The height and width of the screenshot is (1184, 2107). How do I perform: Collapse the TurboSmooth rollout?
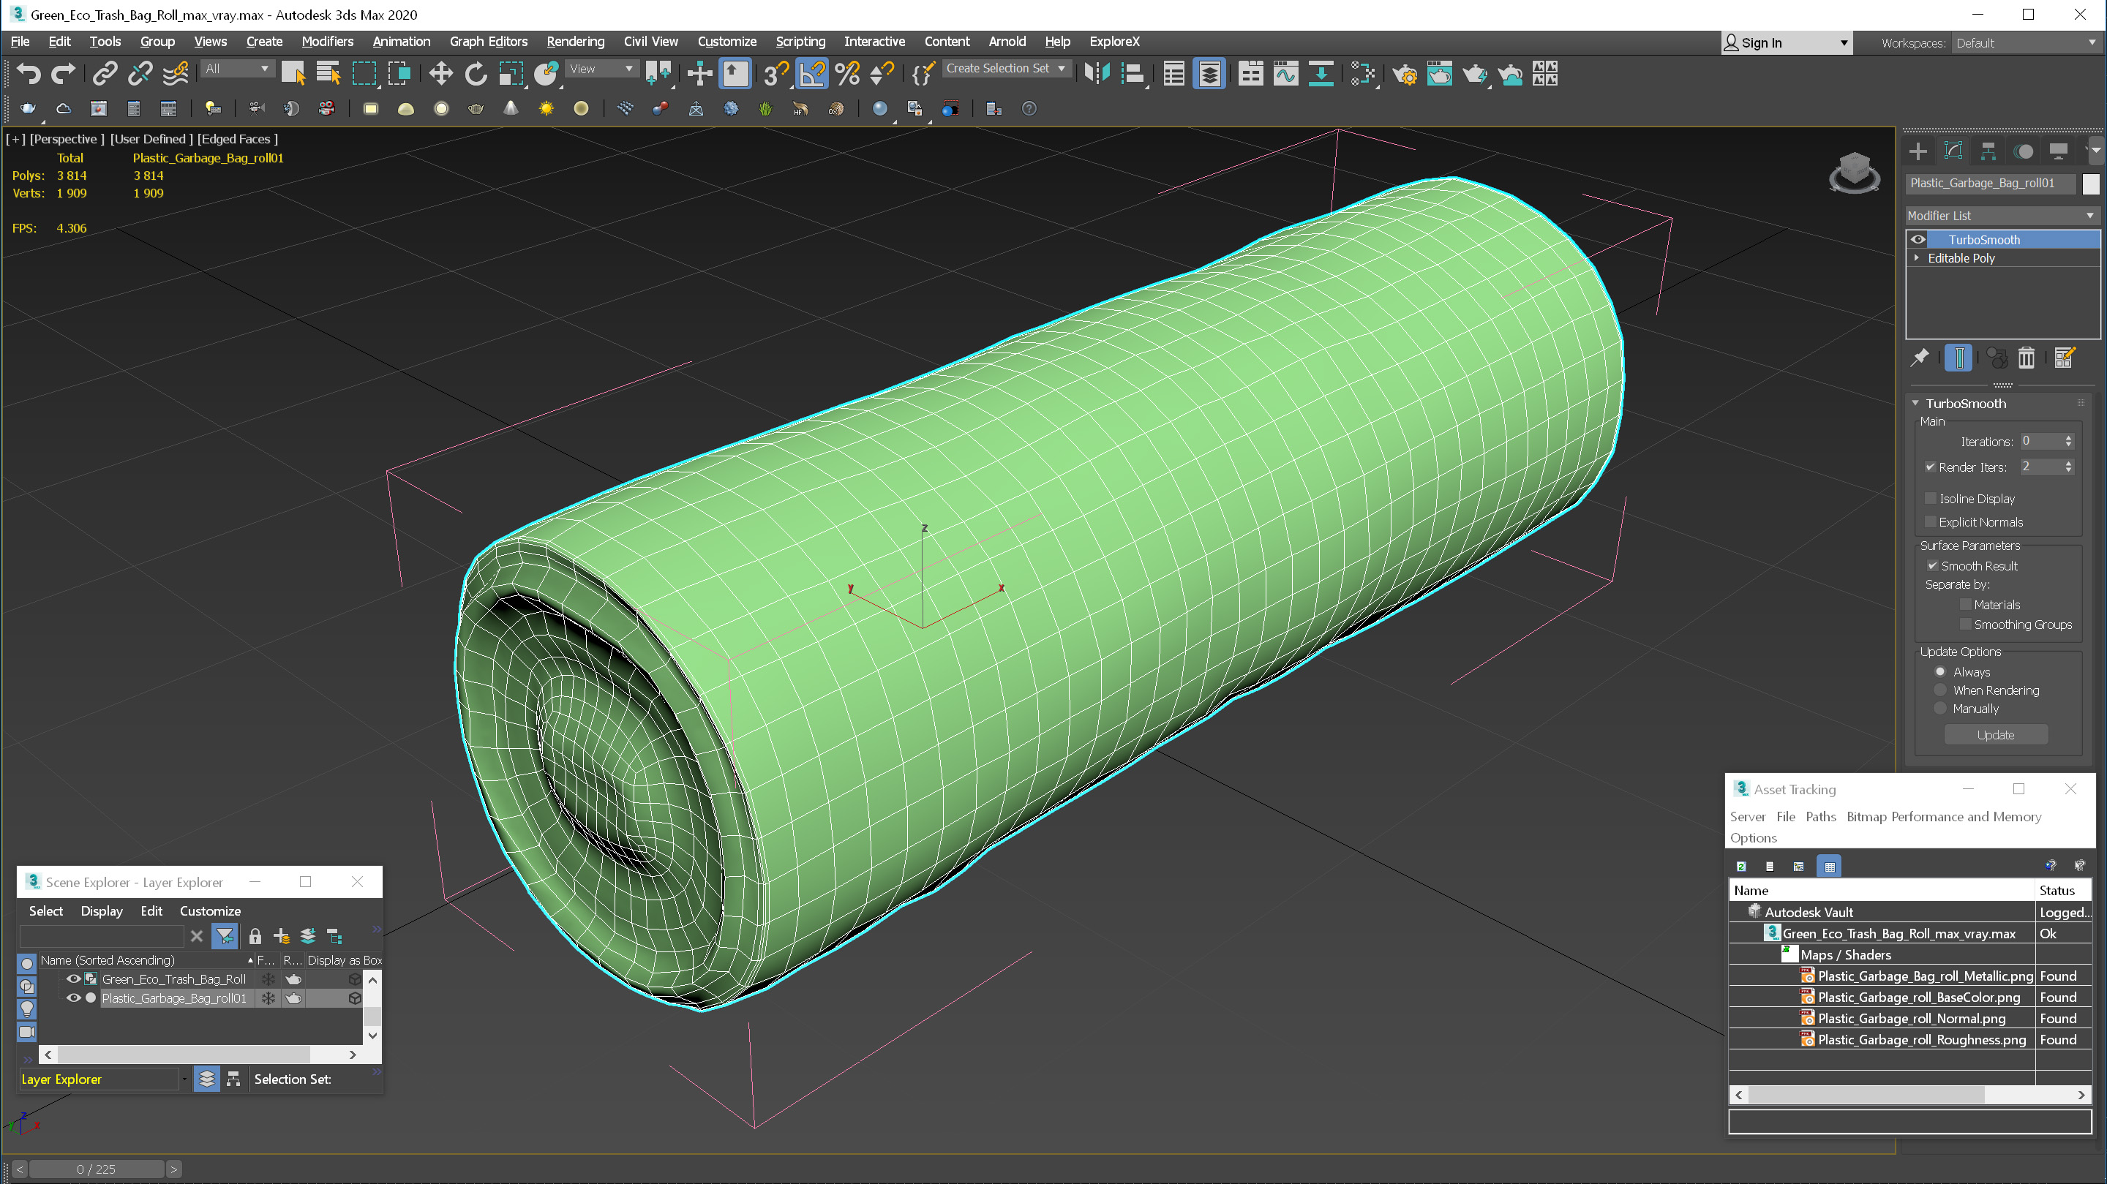pos(1915,403)
